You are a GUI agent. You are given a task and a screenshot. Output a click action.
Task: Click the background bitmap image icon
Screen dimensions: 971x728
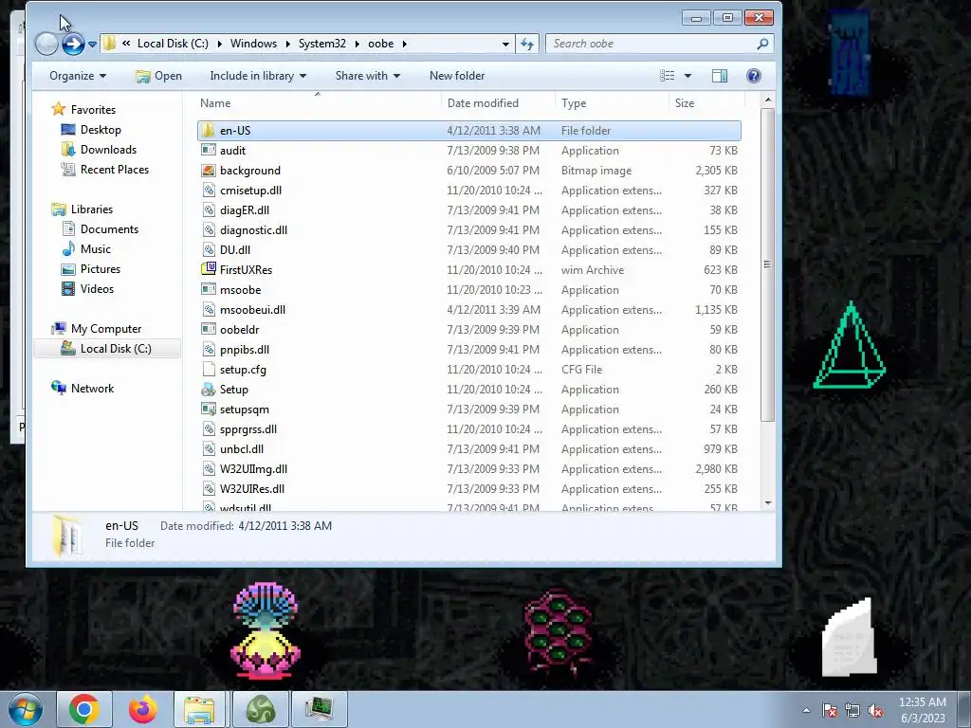click(x=208, y=171)
